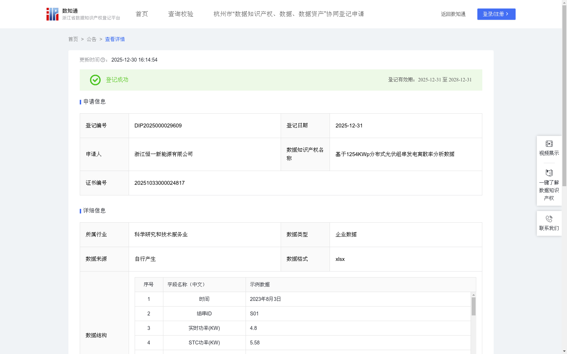Click the green 登记成功 checkmark icon
Image resolution: width=567 pixels, height=354 pixels.
point(95,80)
